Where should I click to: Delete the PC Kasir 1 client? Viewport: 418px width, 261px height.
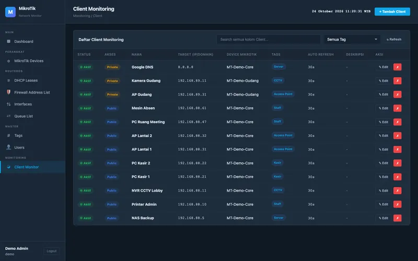point(397,177)
